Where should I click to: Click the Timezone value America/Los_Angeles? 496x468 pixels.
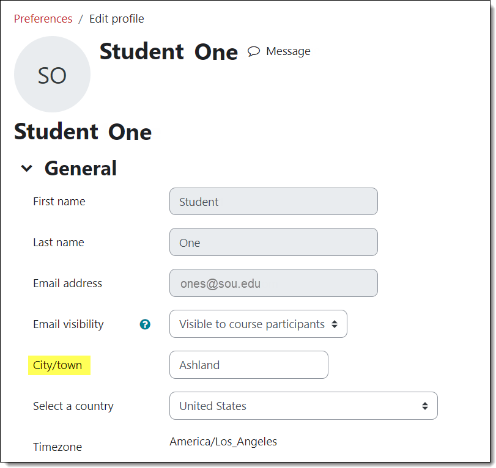pos(223,441)
